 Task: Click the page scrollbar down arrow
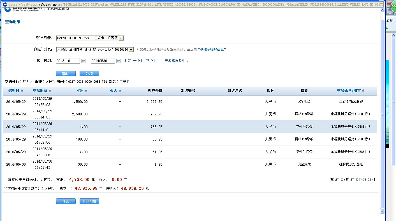click(382, 212)
